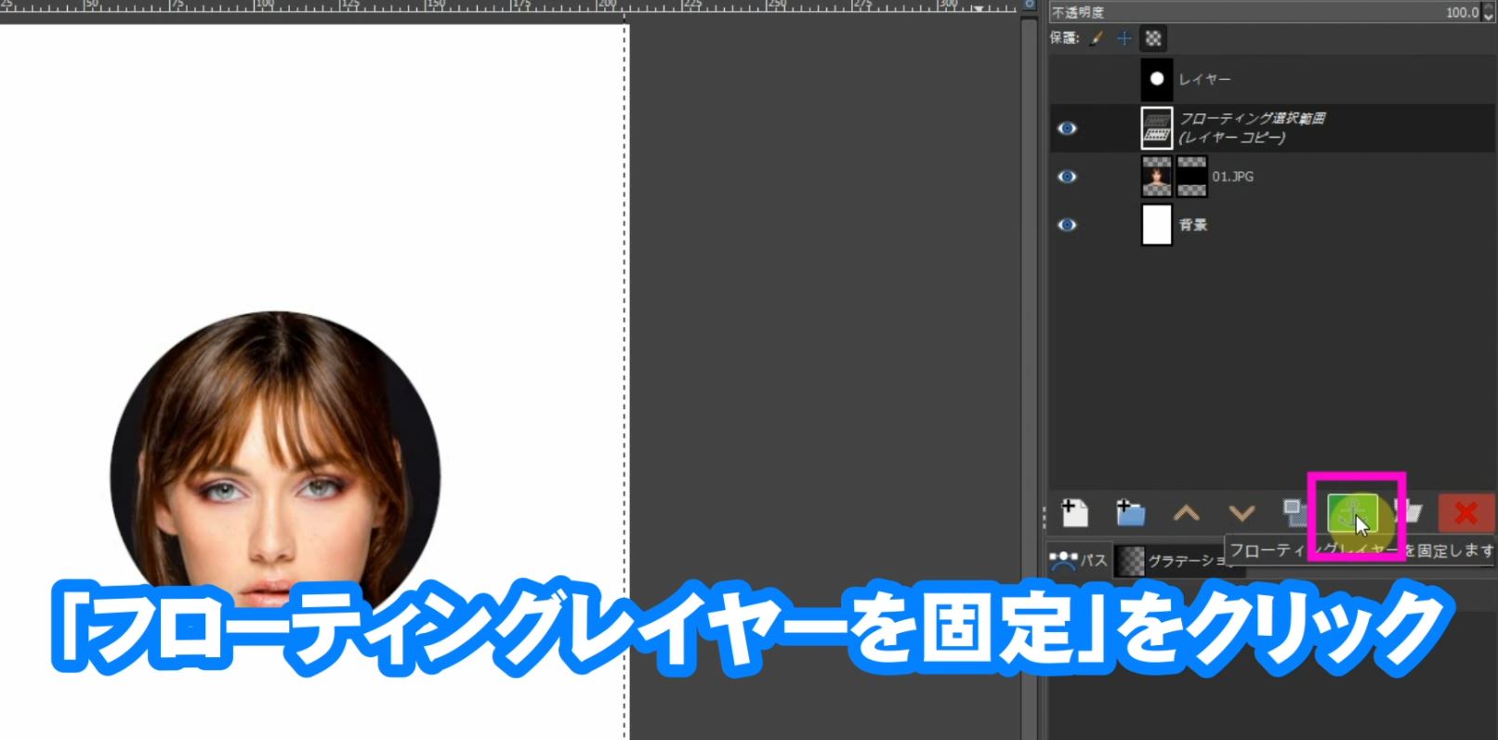Click the merge layers icon beside delete

(x=1410, y=512)
